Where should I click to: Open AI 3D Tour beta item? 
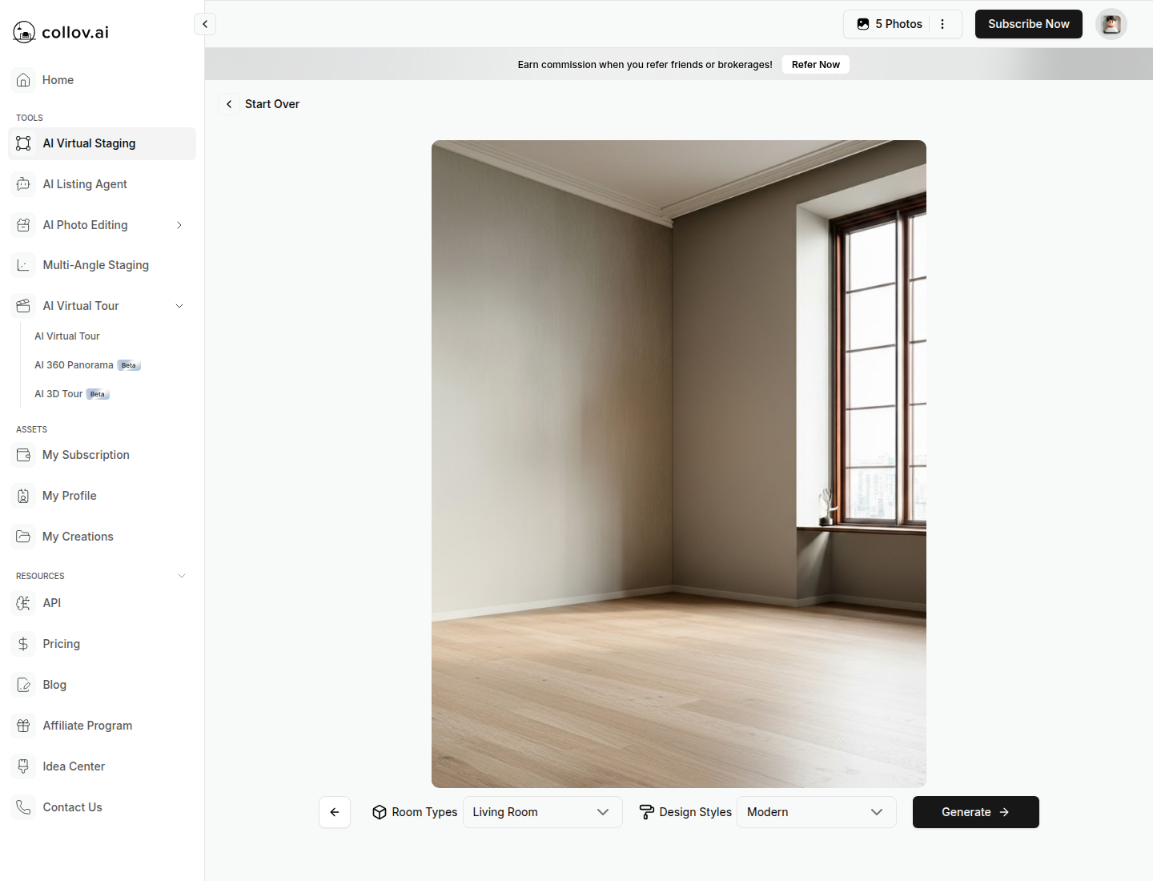coord(71,394)
